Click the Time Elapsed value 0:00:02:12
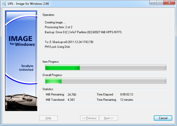Image resolution: width=177 pixels, height=126 pixels. (x=127, y=95)
